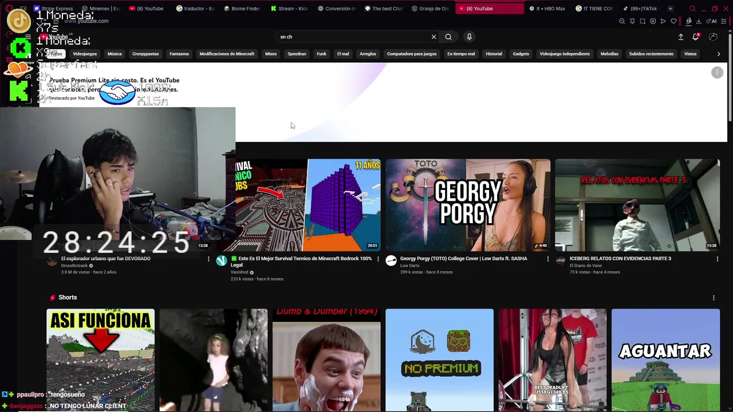Click El Diario de Vane channel avatar

(561, 261)
